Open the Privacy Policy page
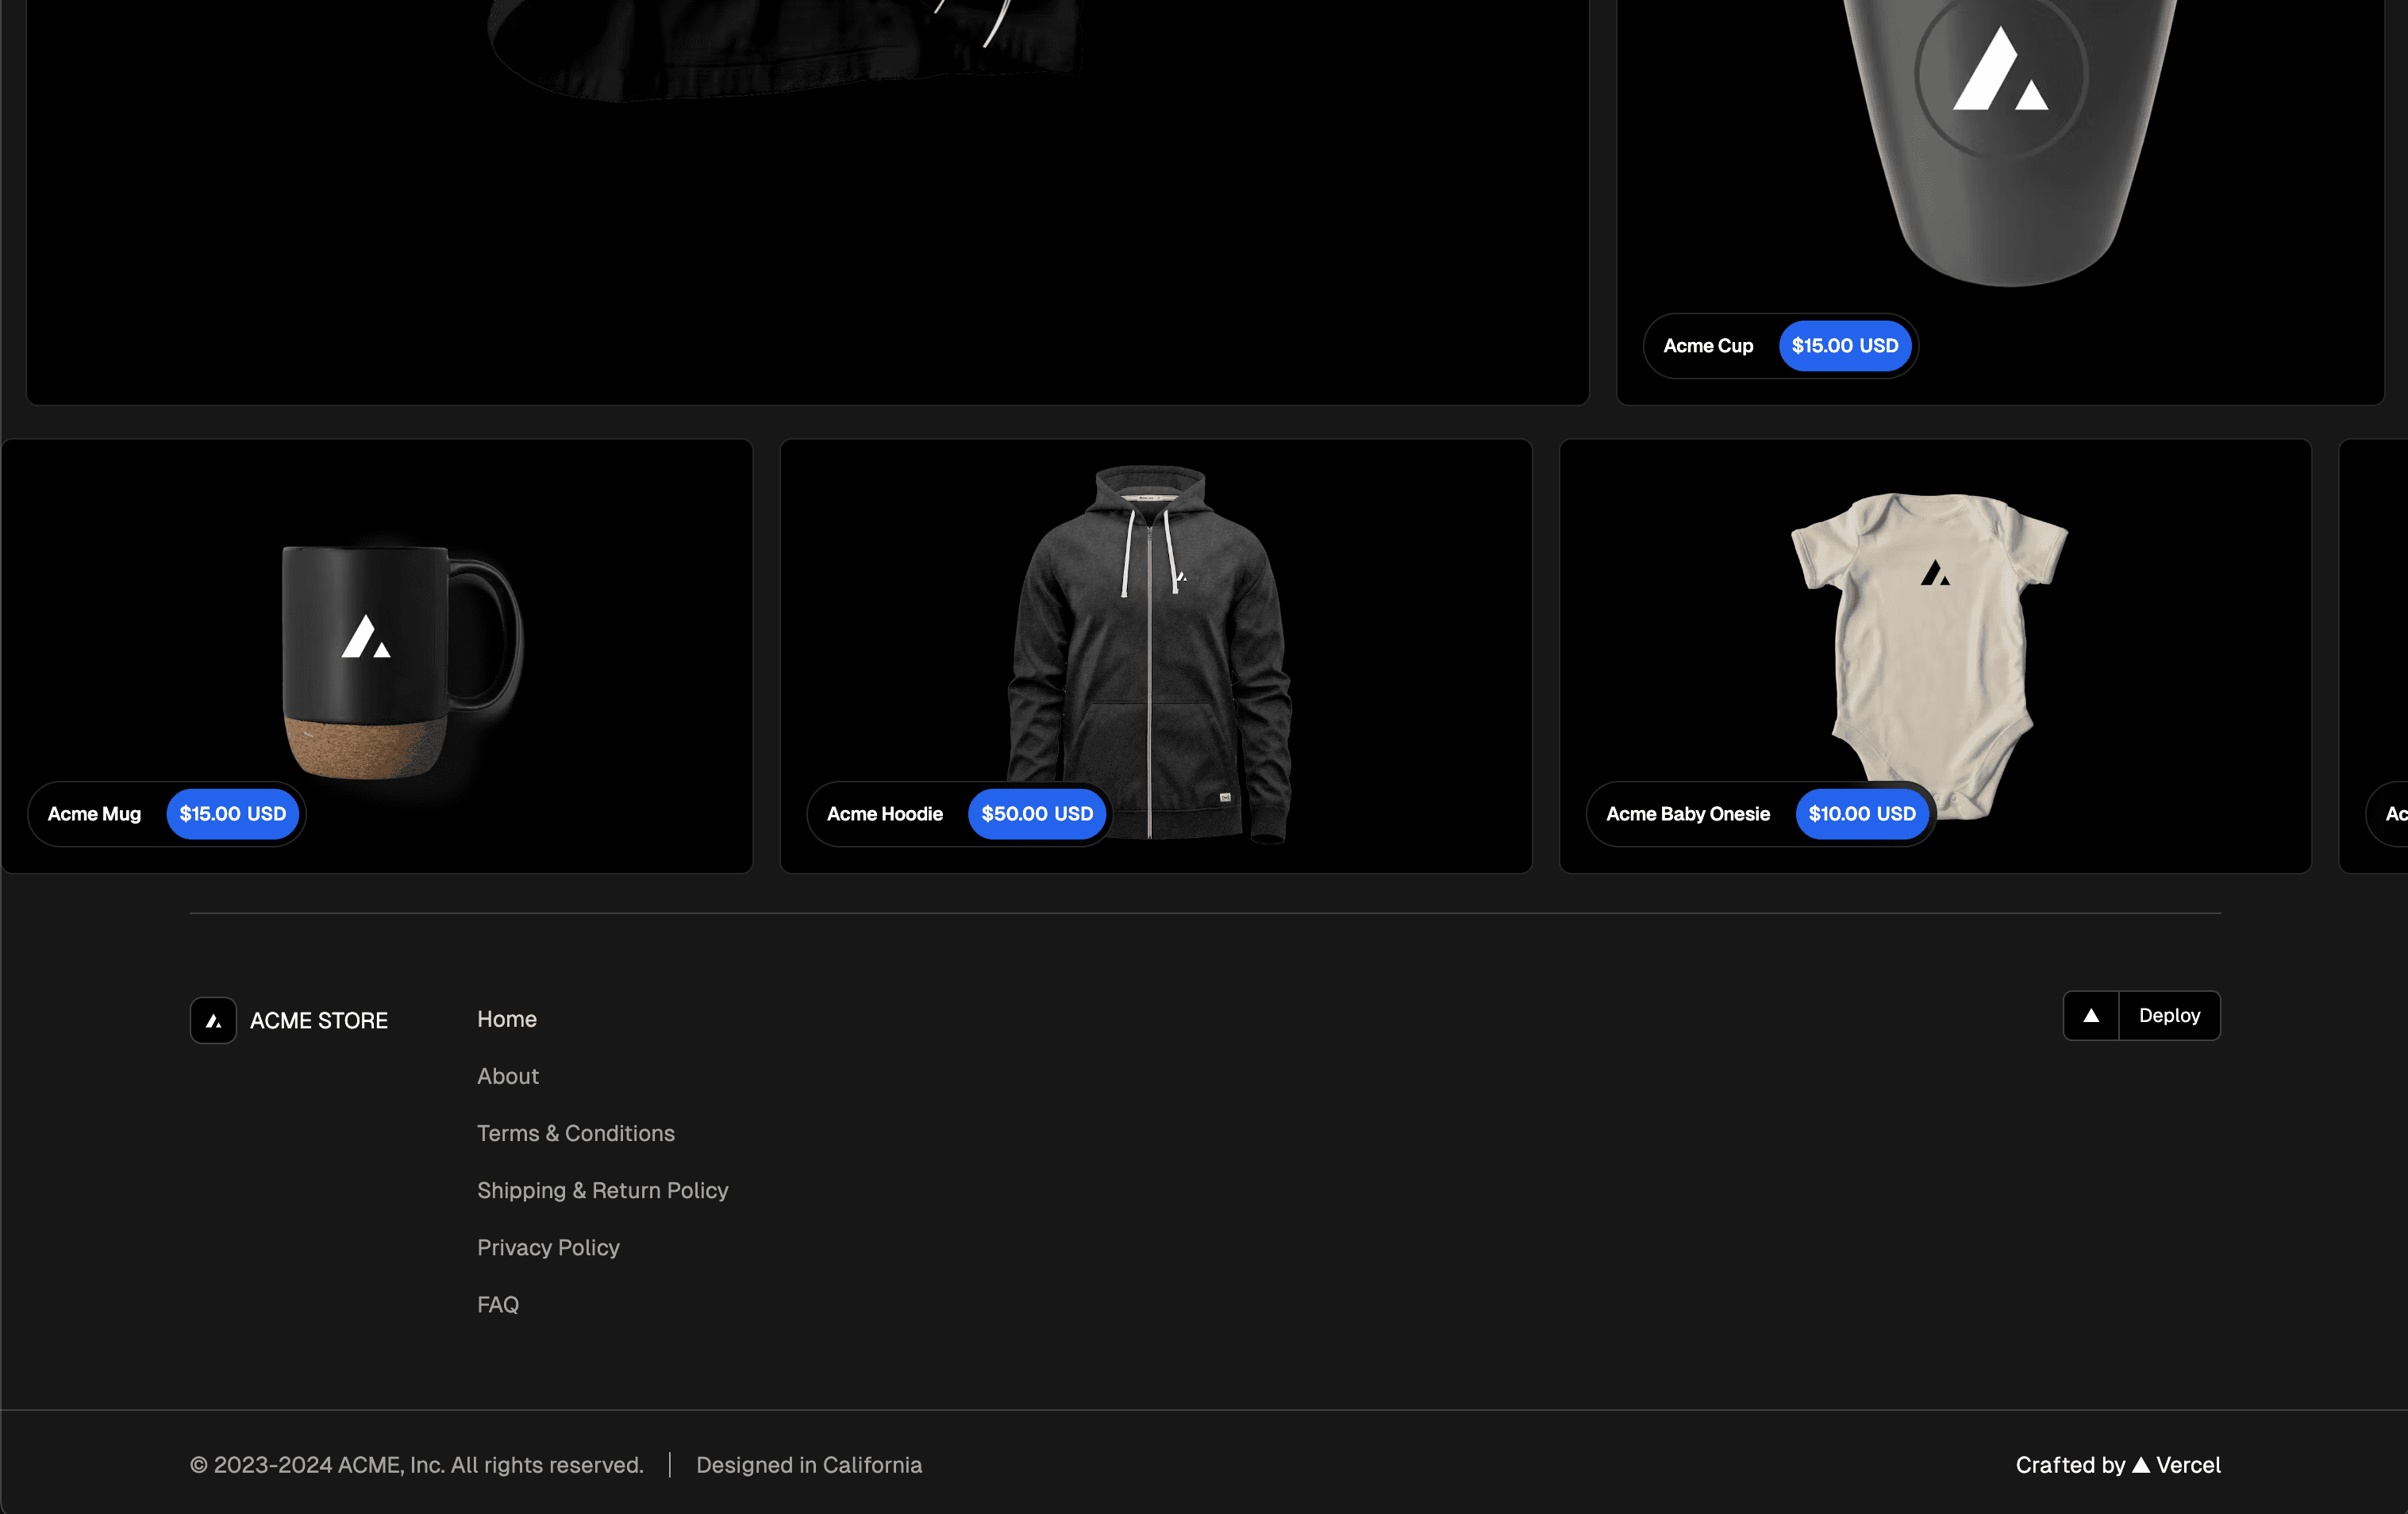 click(548, 1247)
